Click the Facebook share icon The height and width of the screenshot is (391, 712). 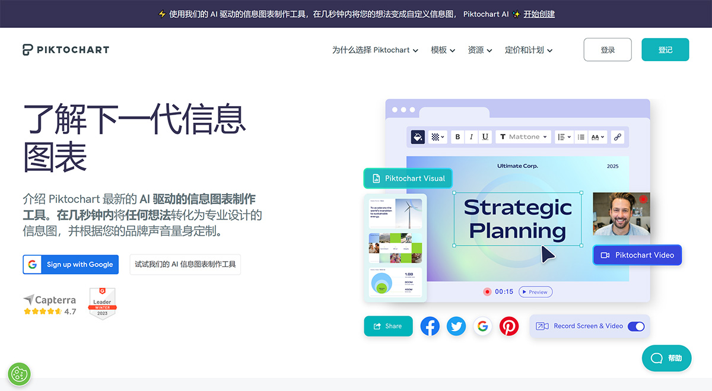pos(430,326)
